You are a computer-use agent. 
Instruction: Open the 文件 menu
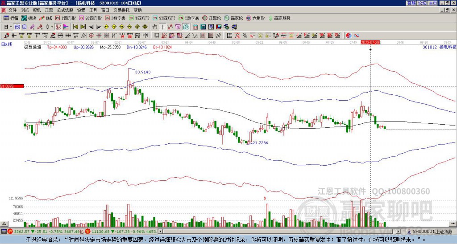[x=12, y=10]
